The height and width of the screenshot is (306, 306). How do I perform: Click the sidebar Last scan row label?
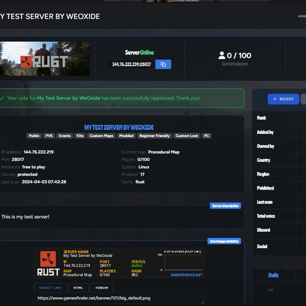point(265,202)
